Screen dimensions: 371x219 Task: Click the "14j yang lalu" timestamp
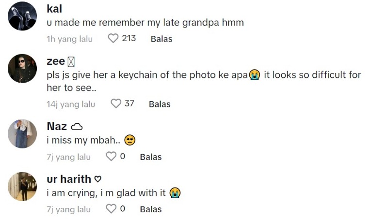[71, 104]
